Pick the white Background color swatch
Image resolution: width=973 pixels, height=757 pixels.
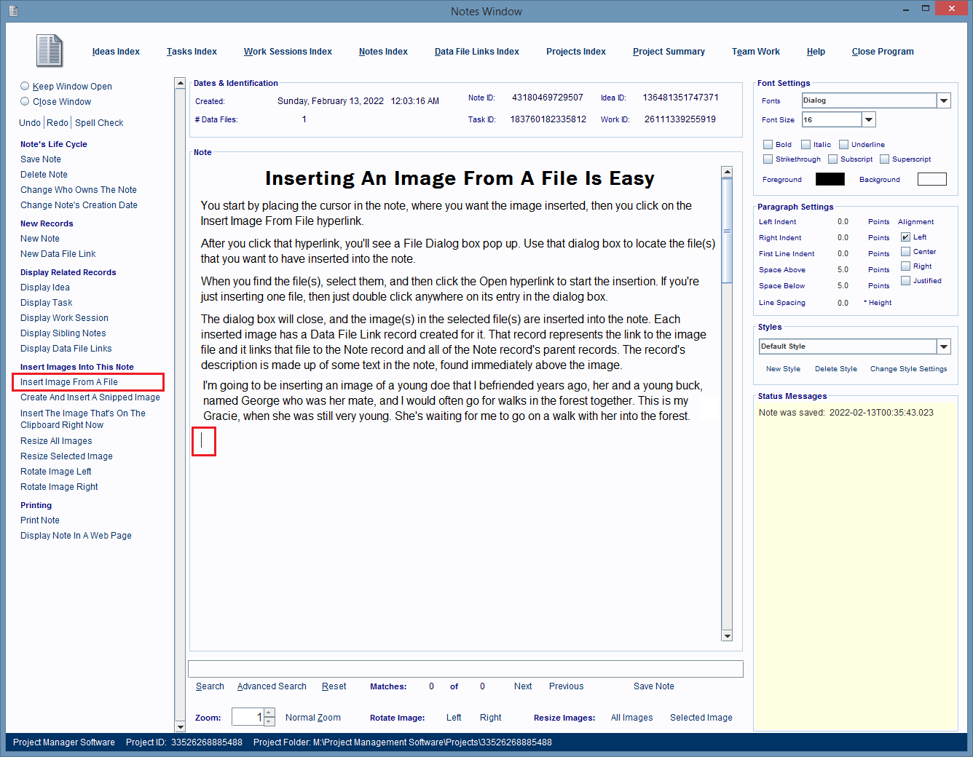click(x=932, y=179)
